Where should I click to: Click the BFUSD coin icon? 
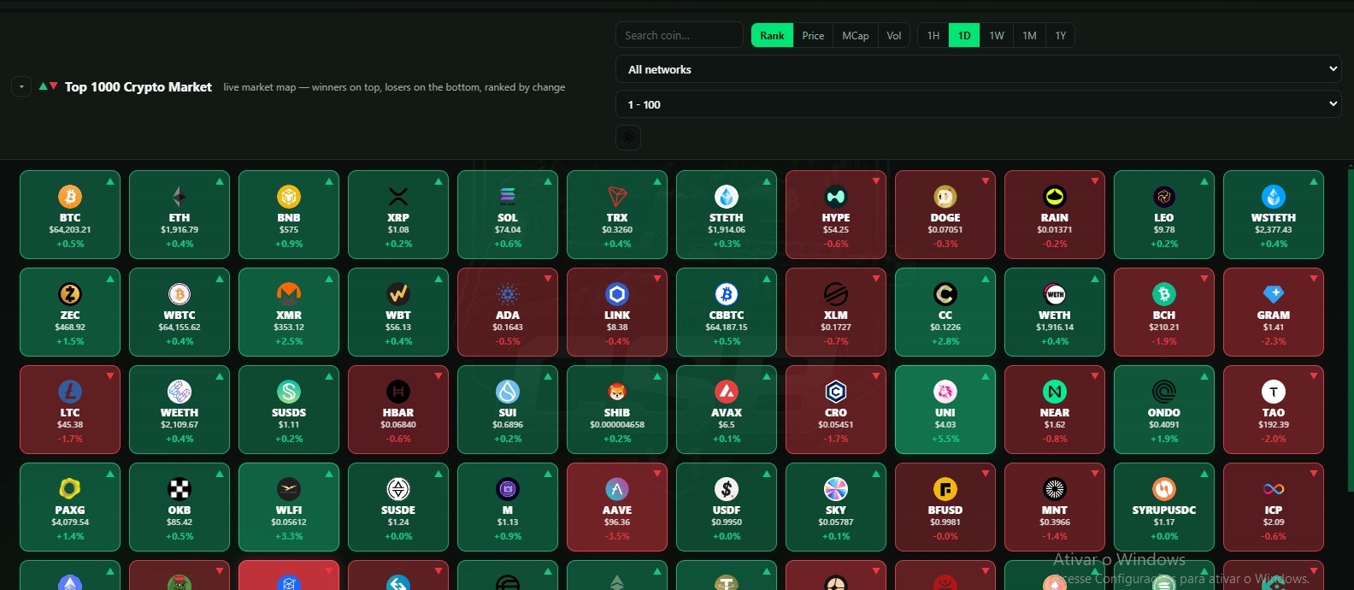[945, 489]
